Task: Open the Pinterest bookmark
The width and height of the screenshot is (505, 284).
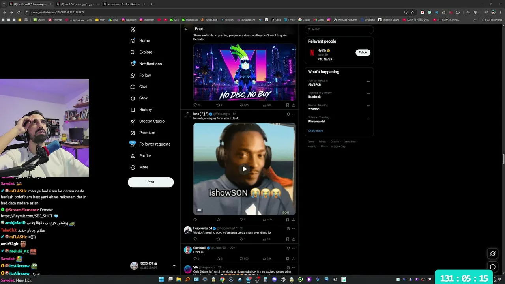Action: point(55,20)
